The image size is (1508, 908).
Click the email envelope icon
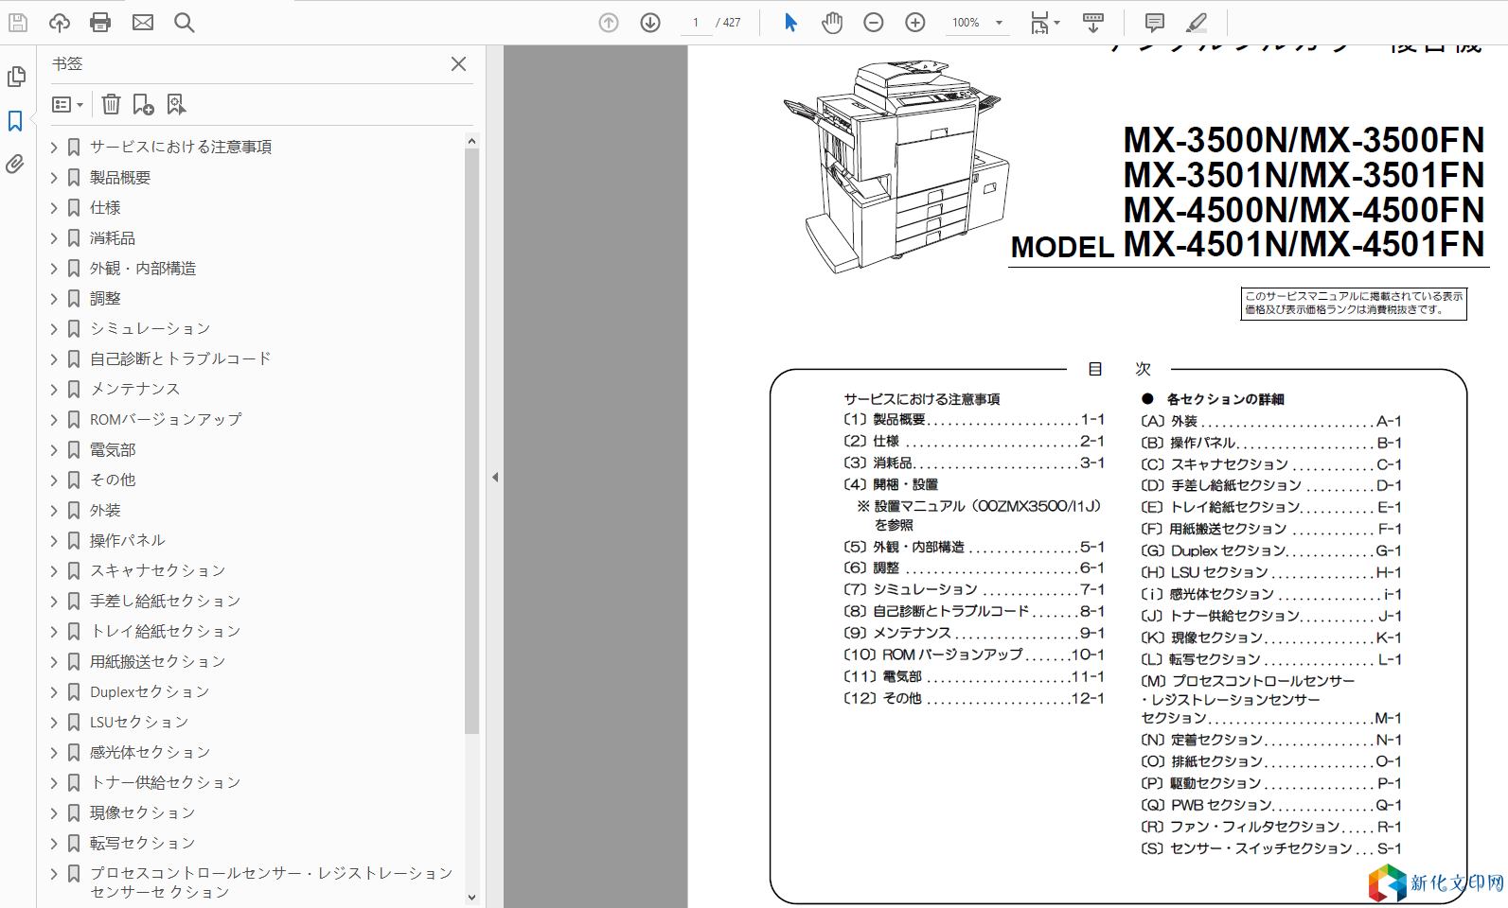tap(143, 22)
